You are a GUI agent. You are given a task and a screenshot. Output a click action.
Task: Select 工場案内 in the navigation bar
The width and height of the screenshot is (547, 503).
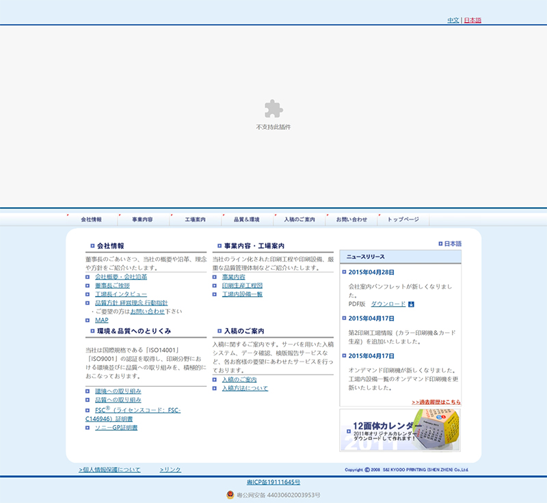click(x=196, y=219)
